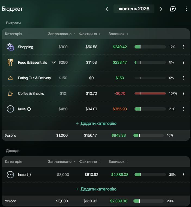Sort income by the Заплановано column
191x207 pixels.
tap(61, 162)
